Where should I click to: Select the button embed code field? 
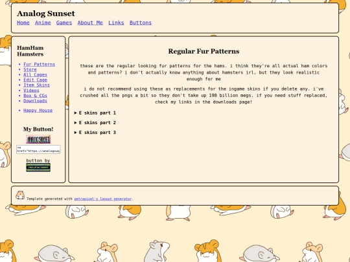[x=38, y=149]
